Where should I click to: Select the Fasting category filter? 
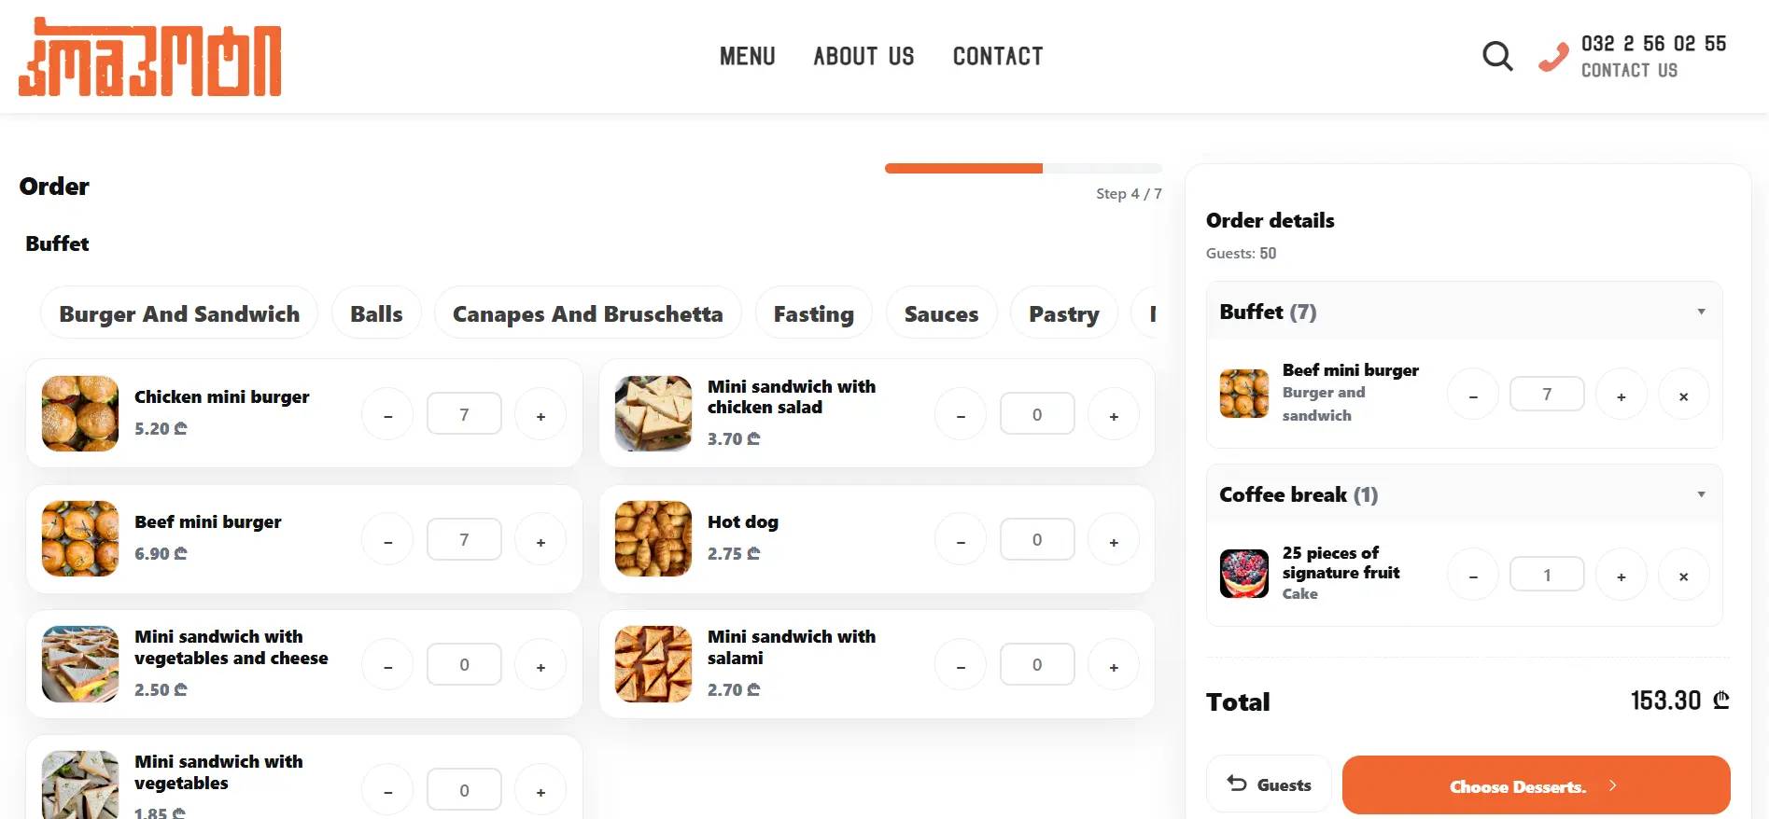pos(813,313)
